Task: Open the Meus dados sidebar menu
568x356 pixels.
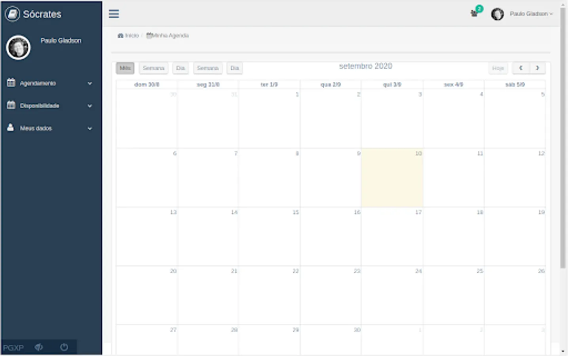Action: tap(51, 128)
